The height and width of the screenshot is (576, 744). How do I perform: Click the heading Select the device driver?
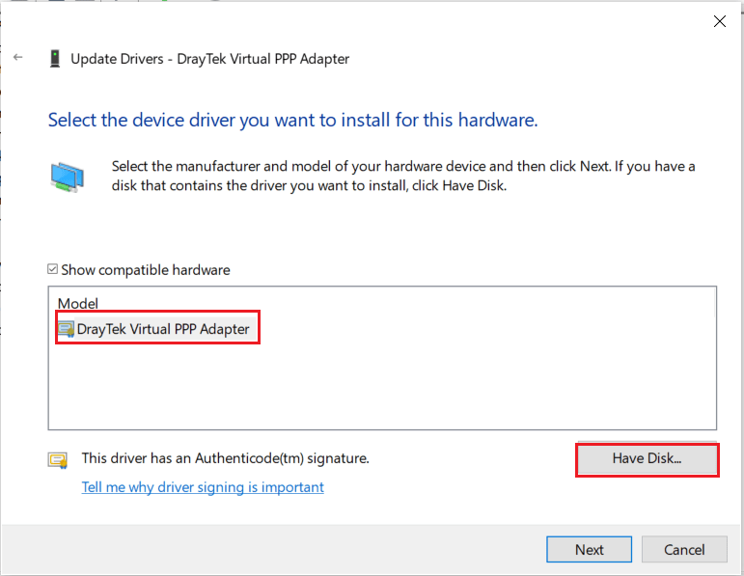292,120
